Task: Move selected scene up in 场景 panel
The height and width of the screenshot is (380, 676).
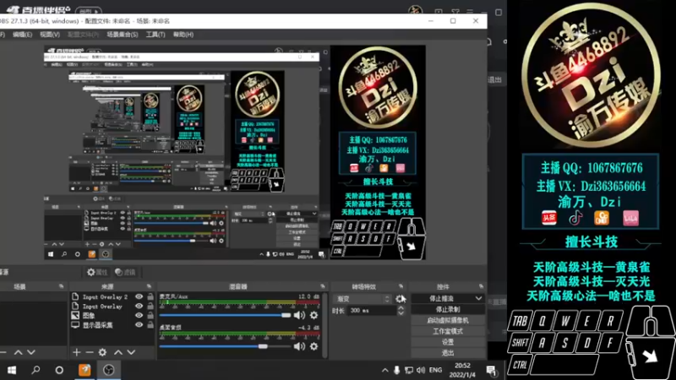Action: point(18,352)
